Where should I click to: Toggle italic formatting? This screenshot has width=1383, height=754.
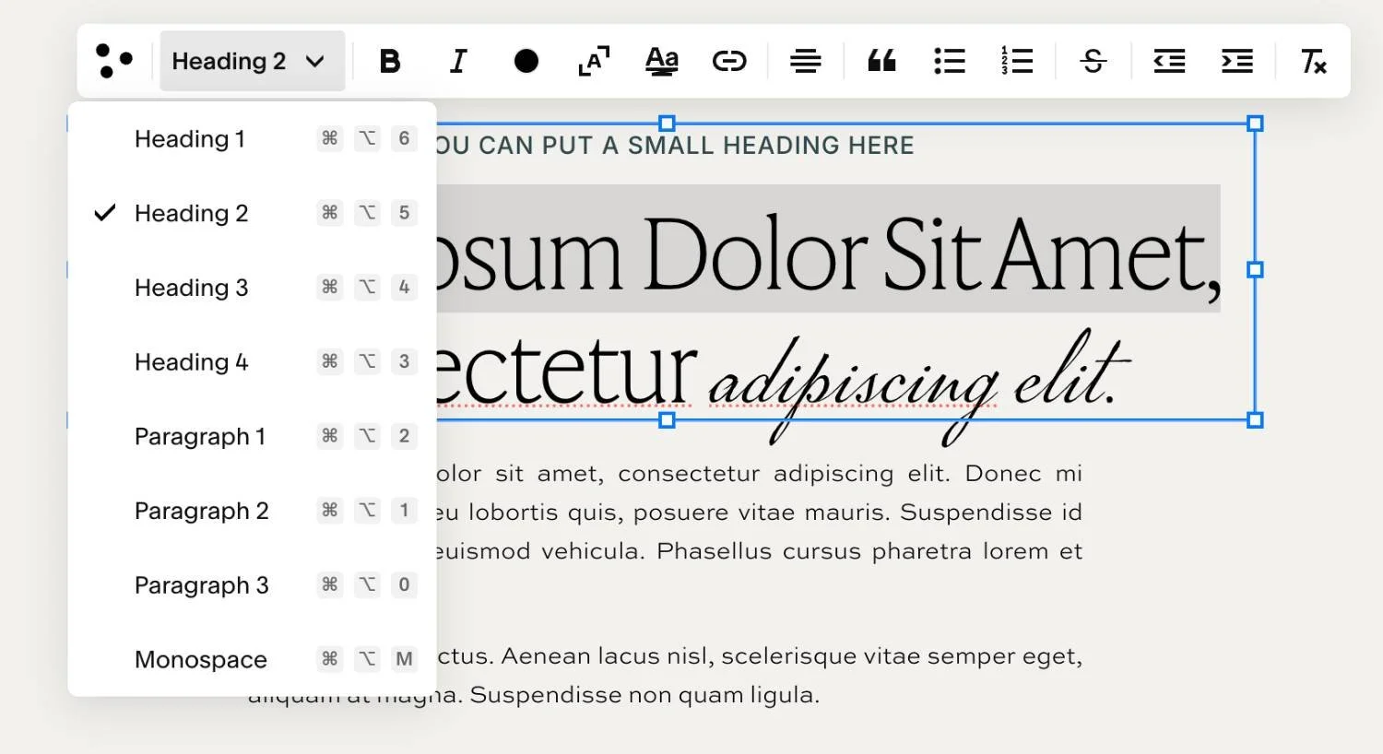click(x=458, y=62)
